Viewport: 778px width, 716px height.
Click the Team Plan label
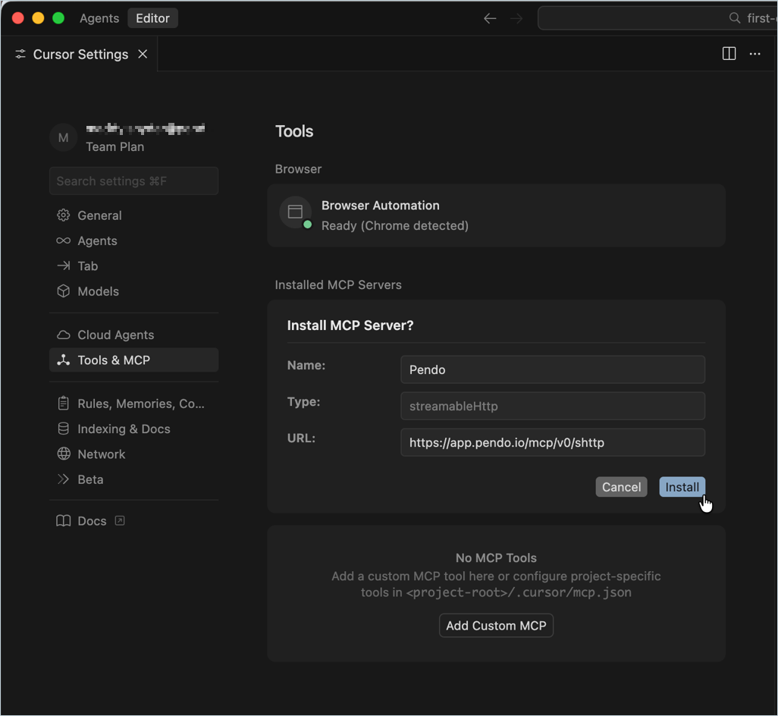pyautogui.click(x=115, y=147)
